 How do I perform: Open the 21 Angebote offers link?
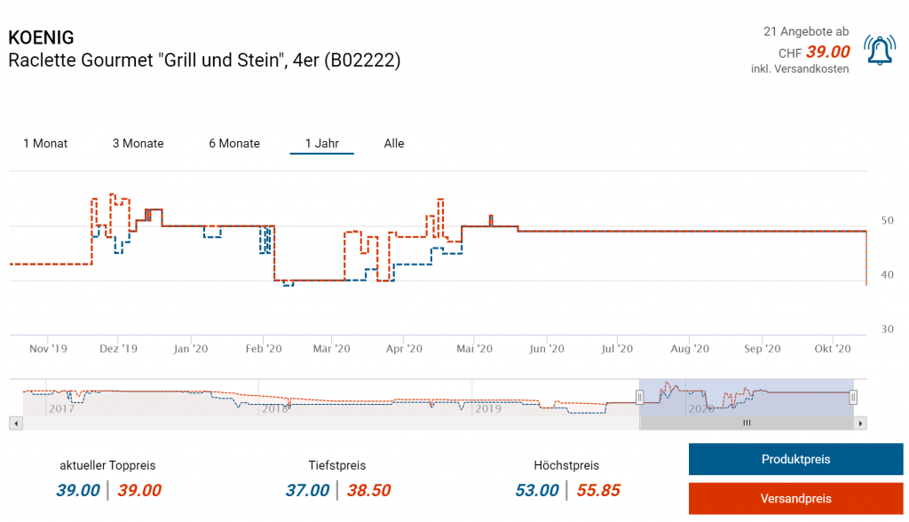tap(805, 31)
